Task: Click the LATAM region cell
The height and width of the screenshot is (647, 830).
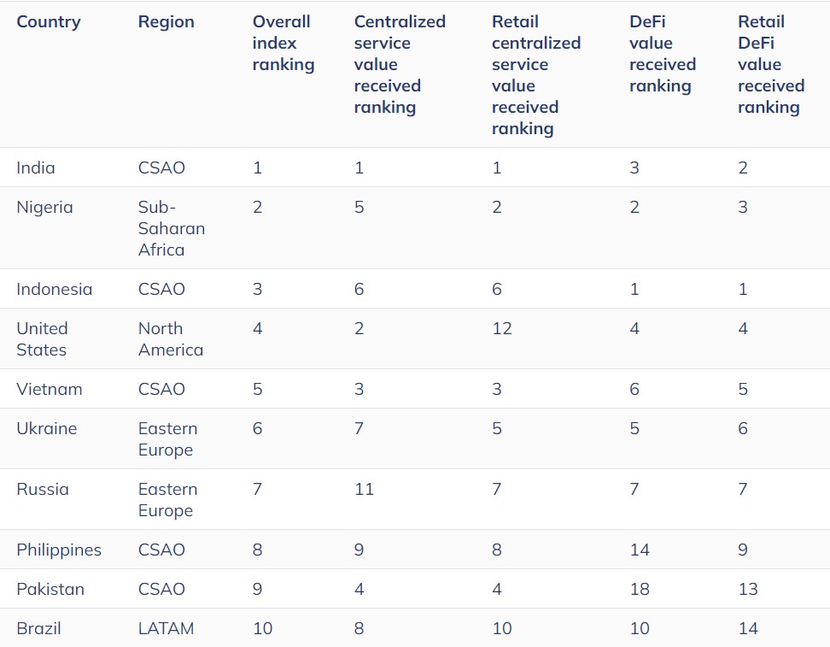Action: 166,628
